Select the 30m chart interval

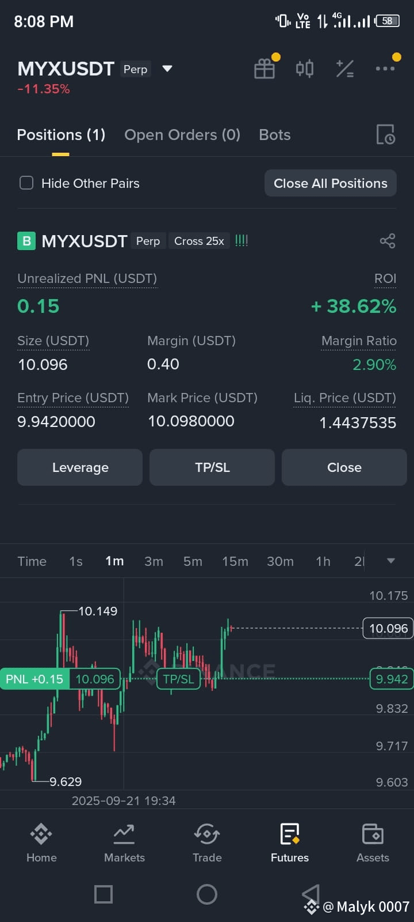coord(280,561)
